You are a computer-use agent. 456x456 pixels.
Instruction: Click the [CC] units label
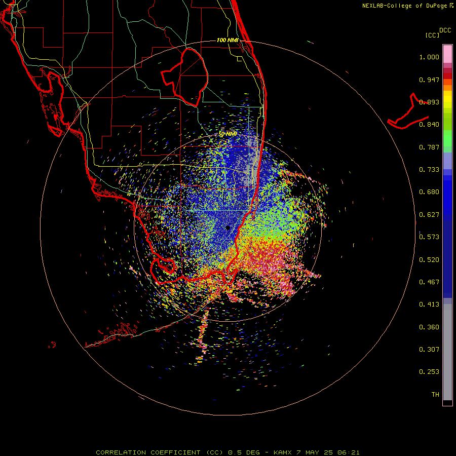432,35
